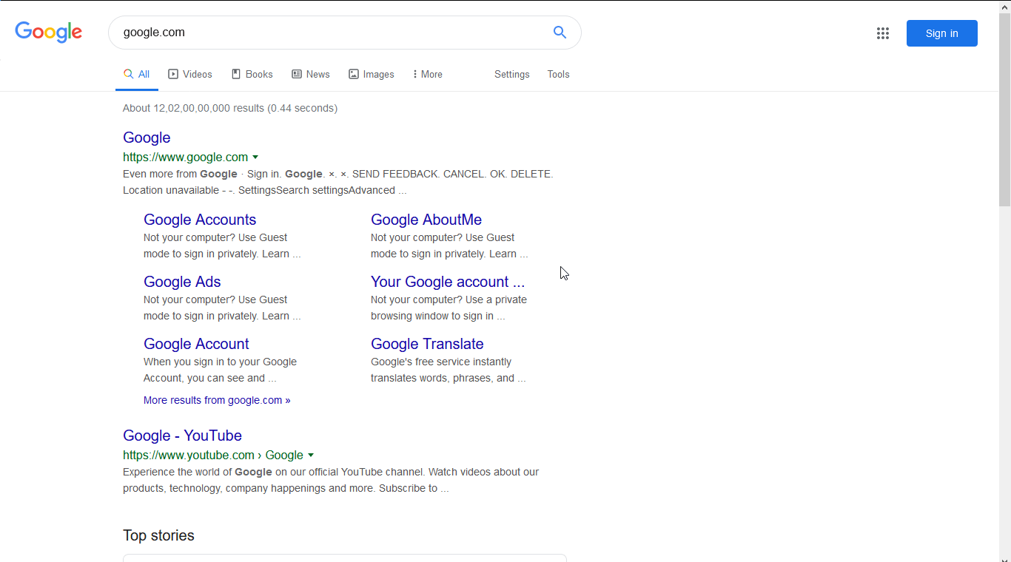Click the search query input field
The image size is (1011, 562).
[x=326, y=33]
